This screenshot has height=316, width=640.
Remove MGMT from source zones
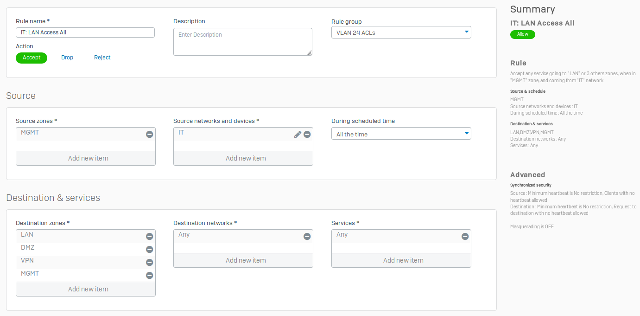(x=149, y=134)
